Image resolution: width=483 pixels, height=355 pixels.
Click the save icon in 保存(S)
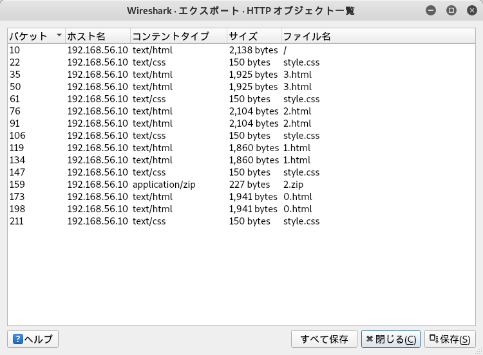coord(433,339)
